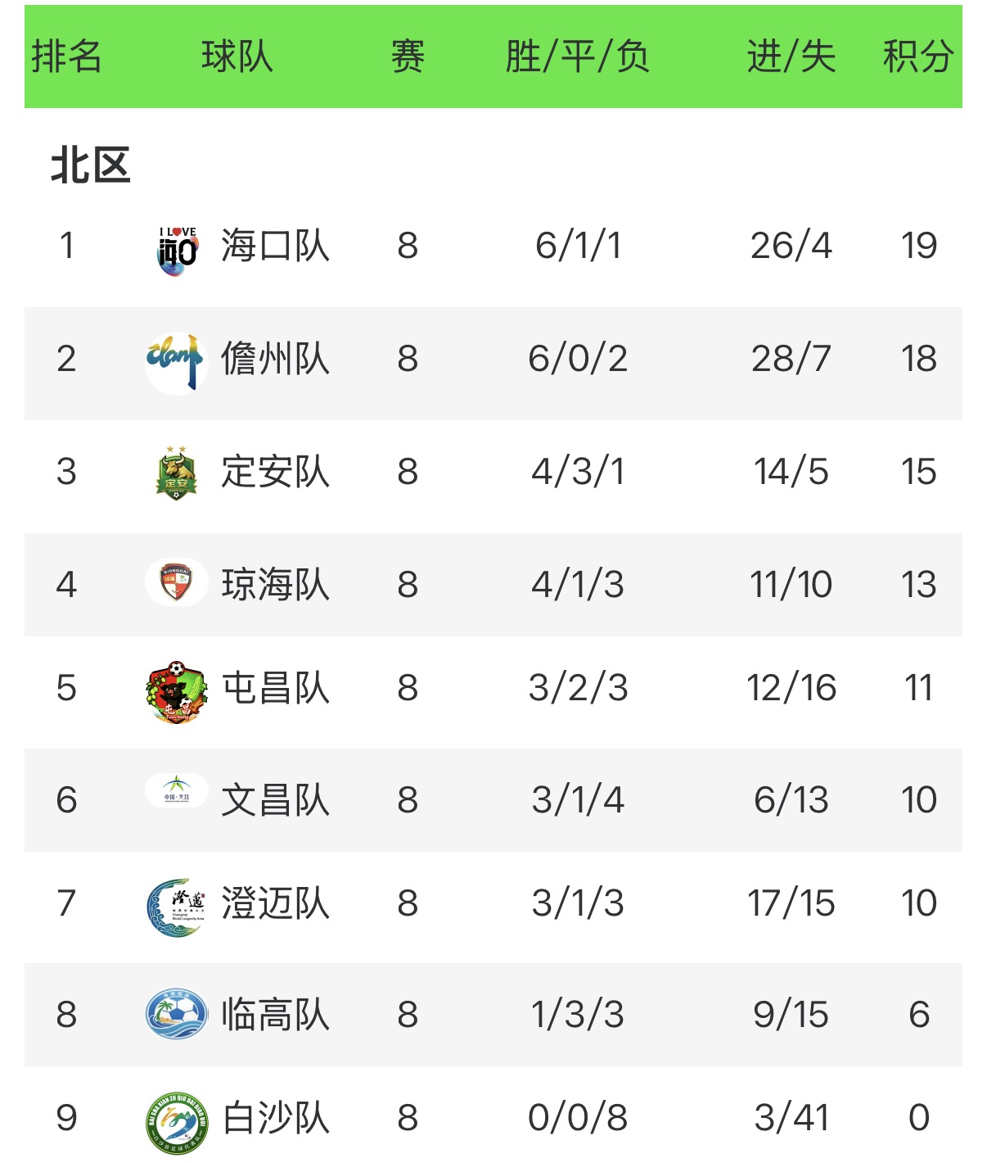Click the Tunchang team crest
This screenshot has height=1163, width=987.
(176, 692)
